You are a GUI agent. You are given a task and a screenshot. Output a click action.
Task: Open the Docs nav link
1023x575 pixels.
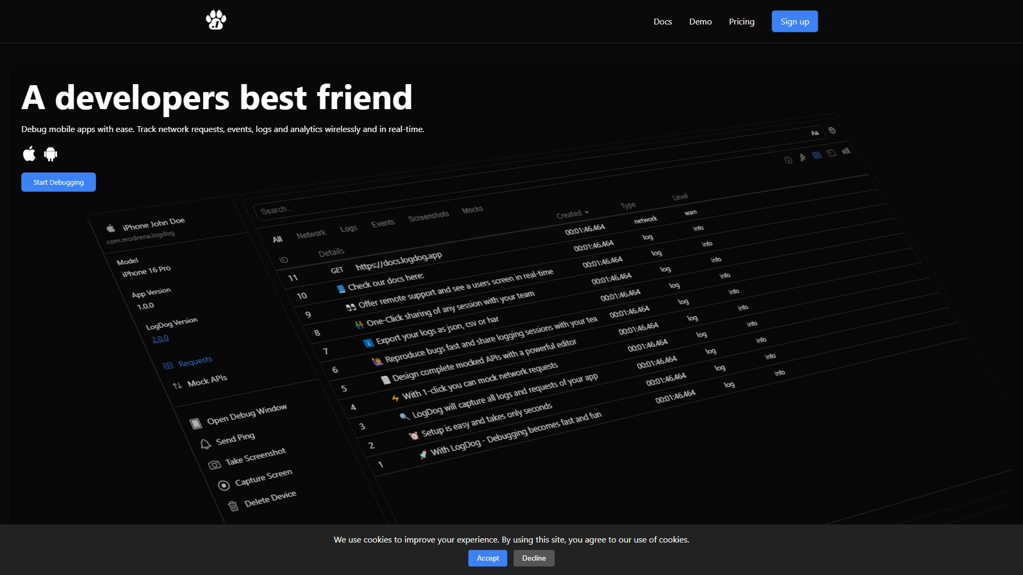tap(662, 21)
